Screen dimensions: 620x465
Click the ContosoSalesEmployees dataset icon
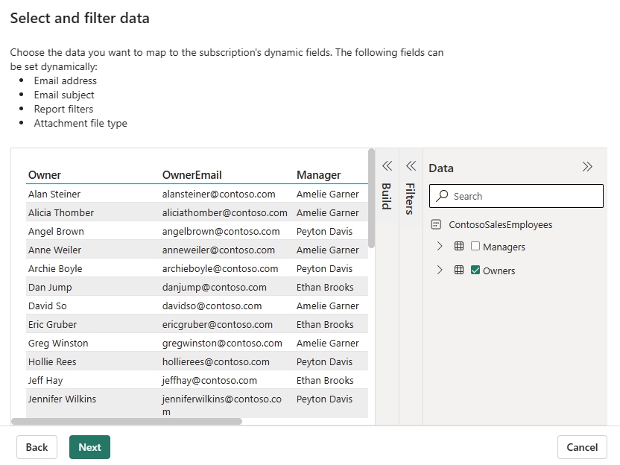[x=436, y=224]
